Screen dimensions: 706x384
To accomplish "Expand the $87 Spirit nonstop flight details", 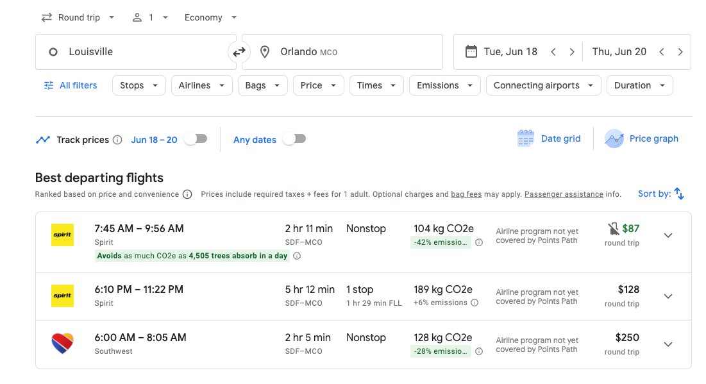I will point(668,235).
